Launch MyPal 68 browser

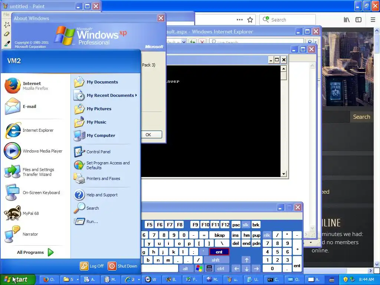click(22, 213)
